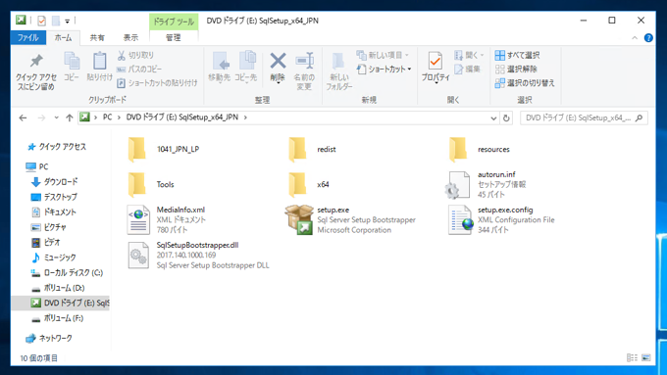Image resolution: width=667 pixels, height=375 pixels.
Task: Click the red X Delete icon
Action: pos(278,61)
